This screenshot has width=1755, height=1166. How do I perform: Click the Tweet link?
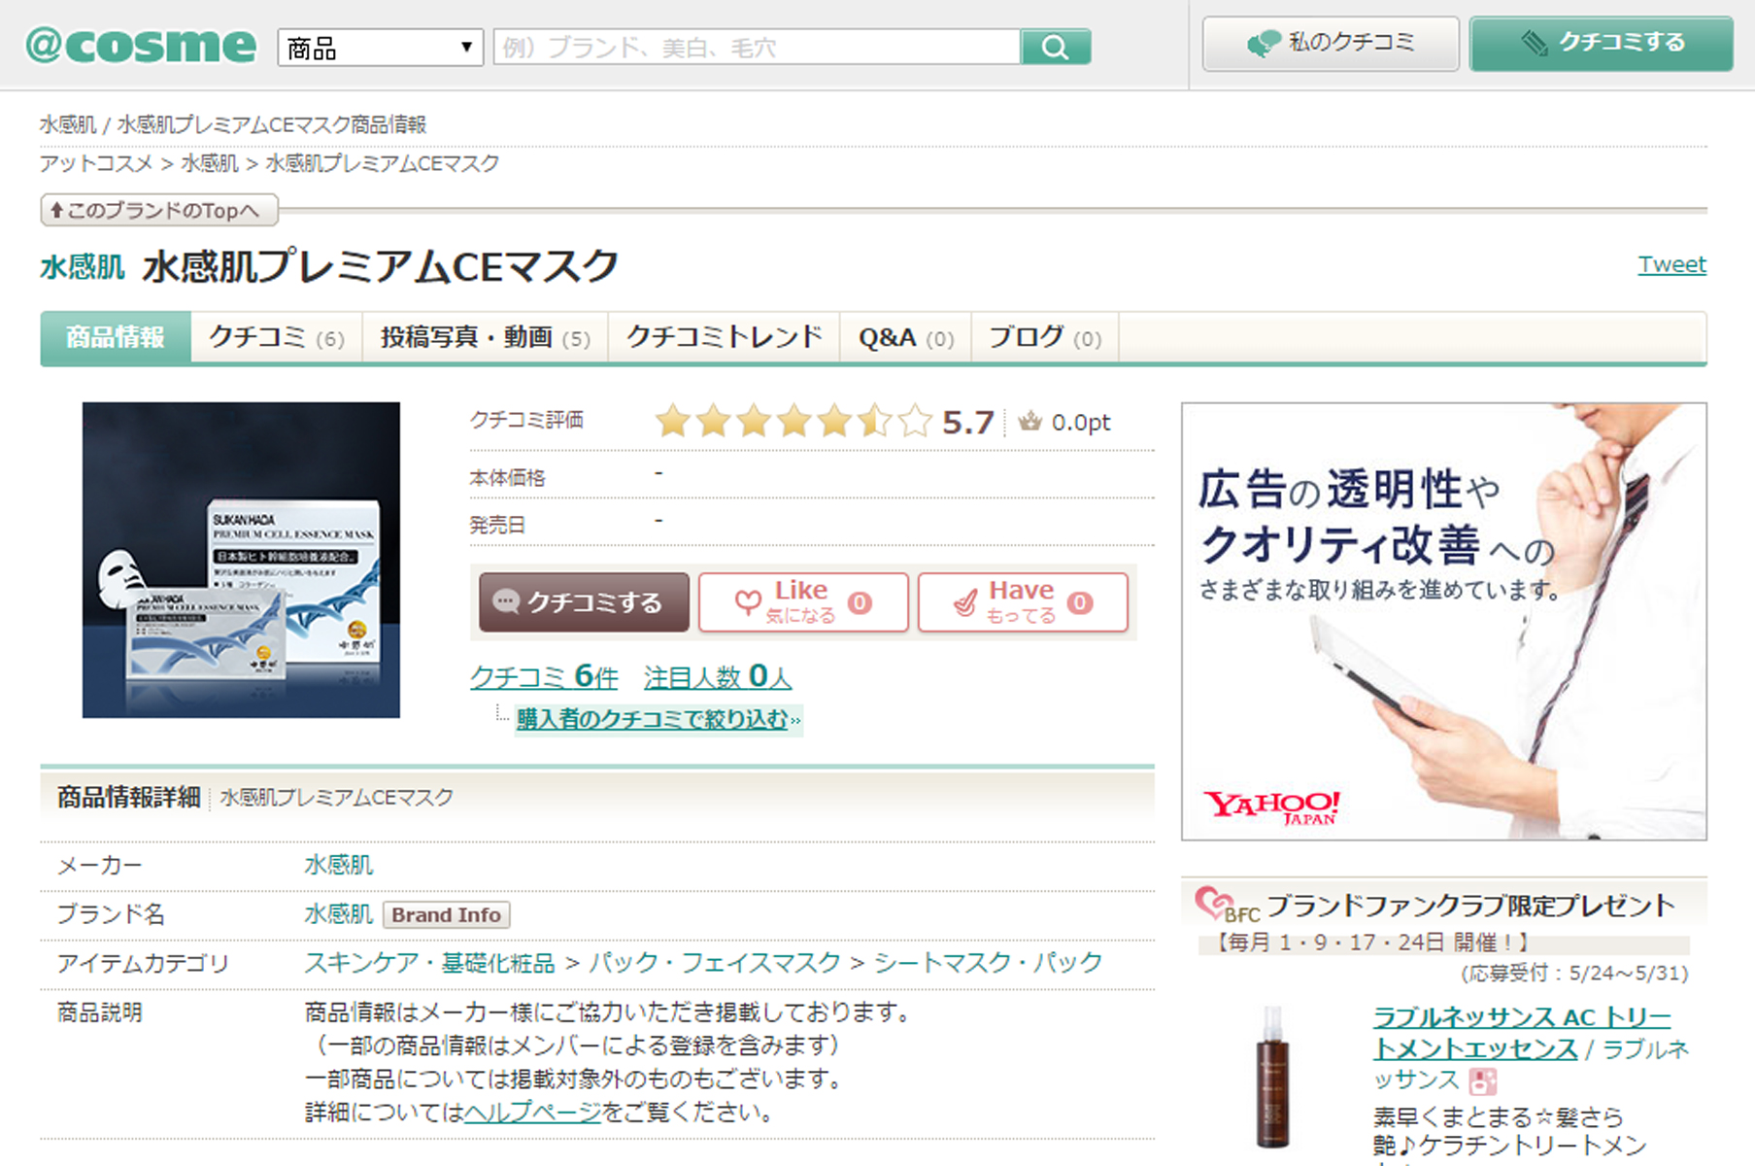click(x=1671, y=264)
